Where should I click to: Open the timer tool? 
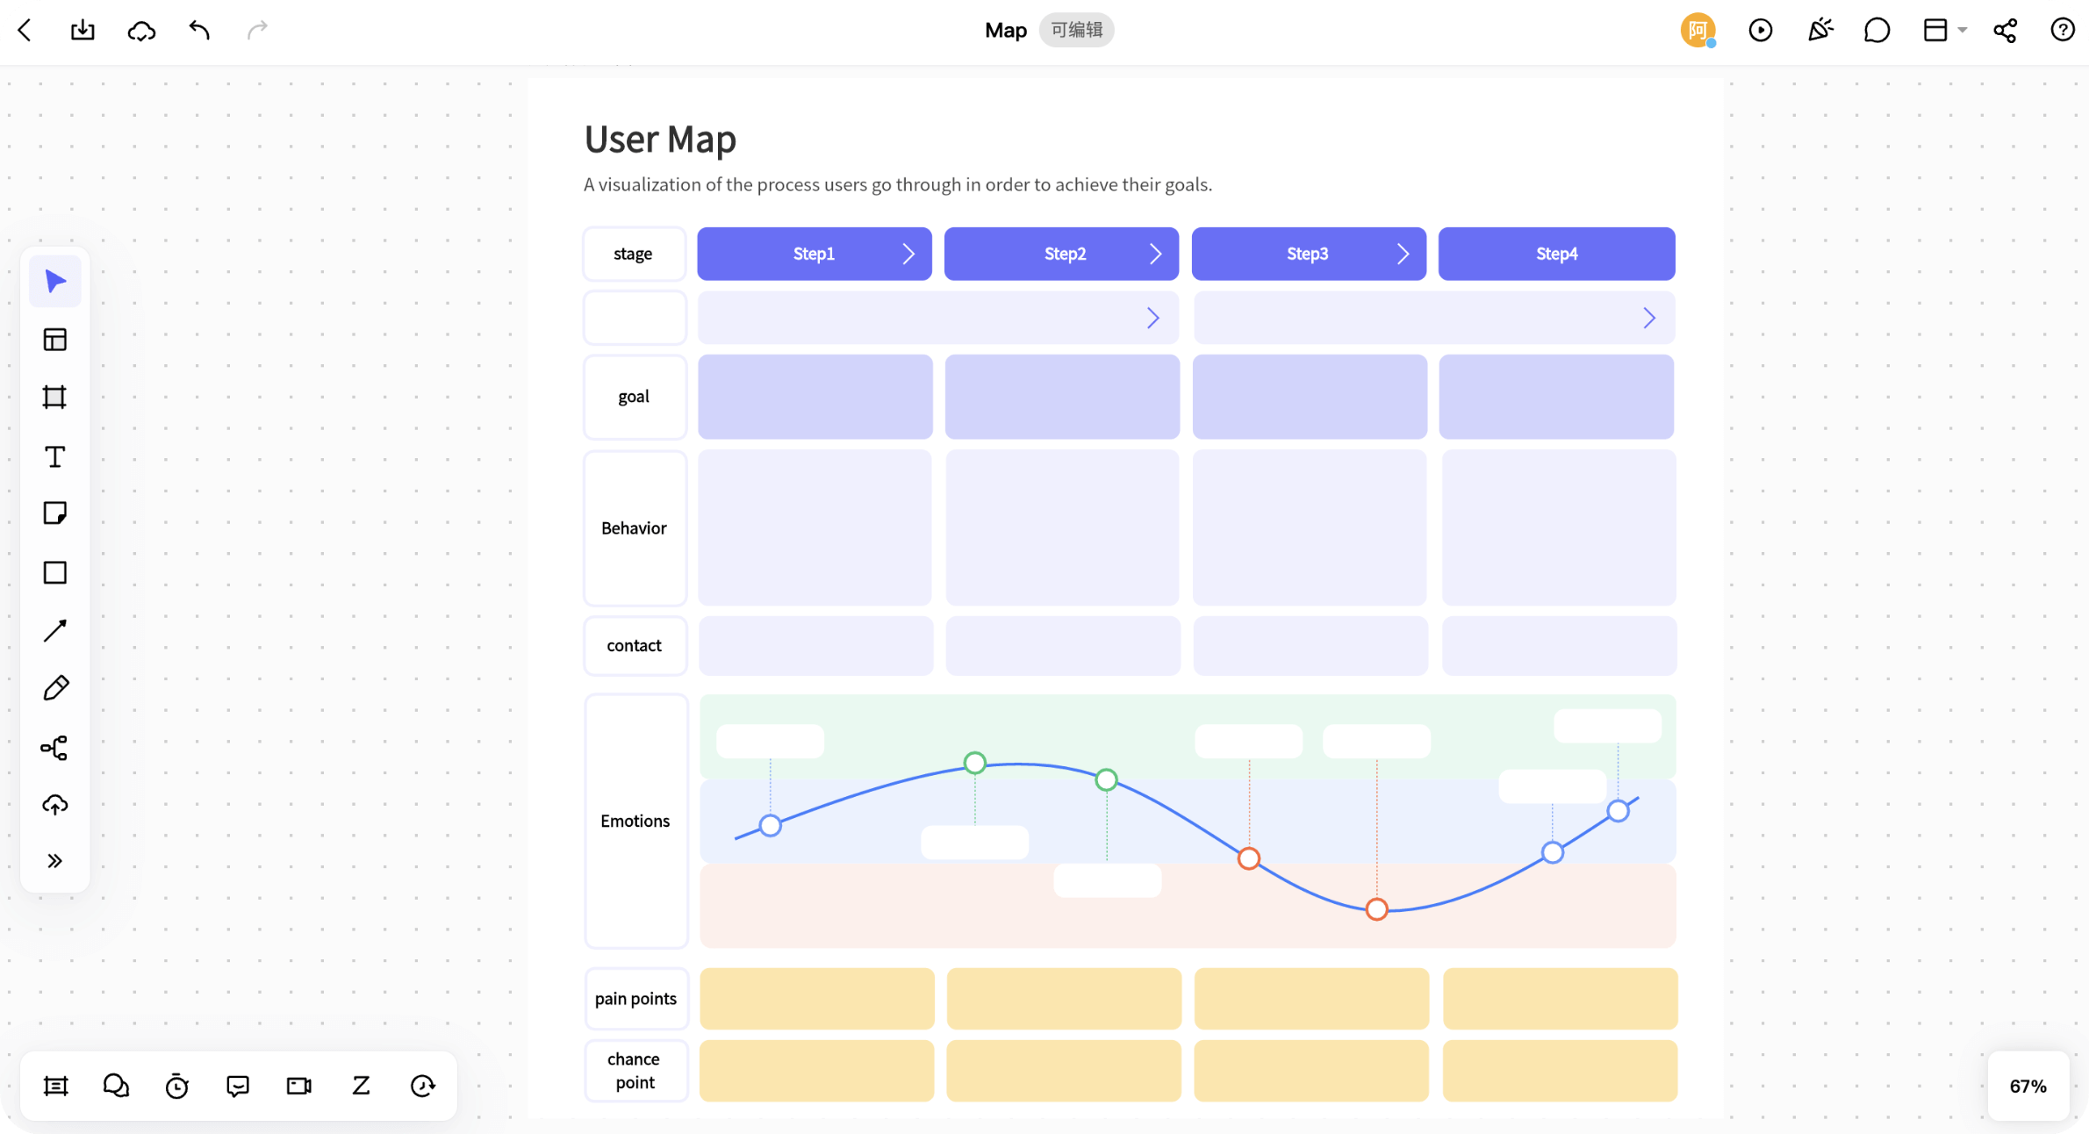coord(177,1086)
